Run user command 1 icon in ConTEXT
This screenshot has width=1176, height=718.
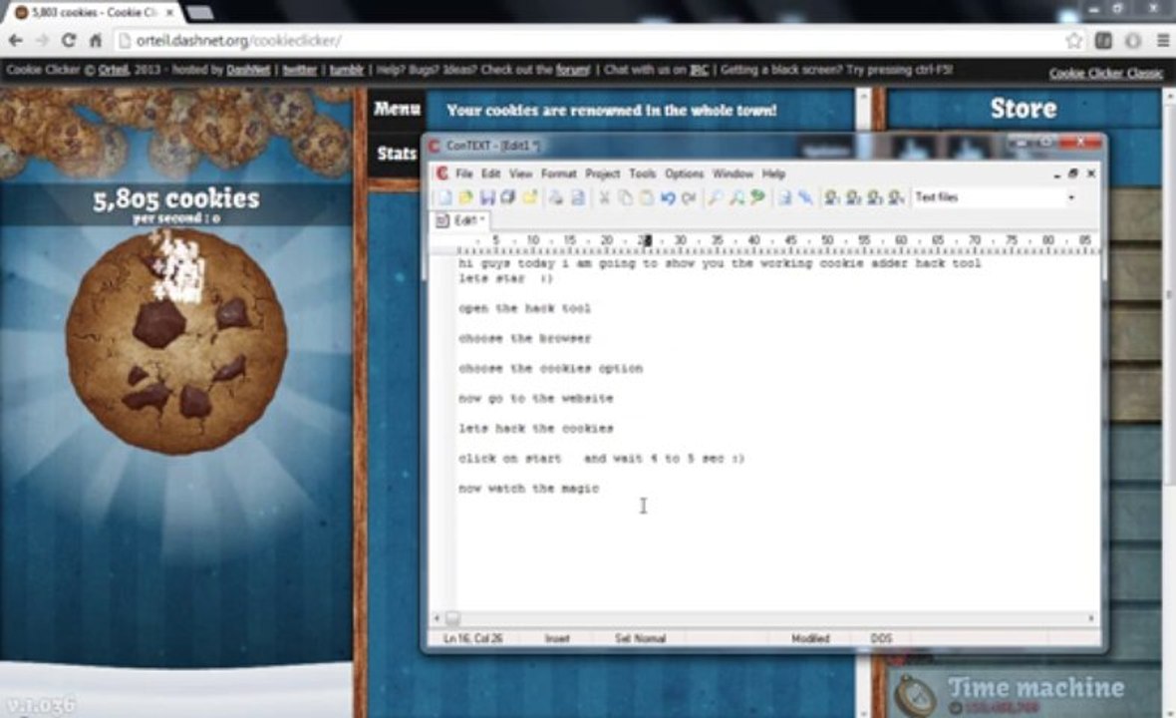click(832, 197)
